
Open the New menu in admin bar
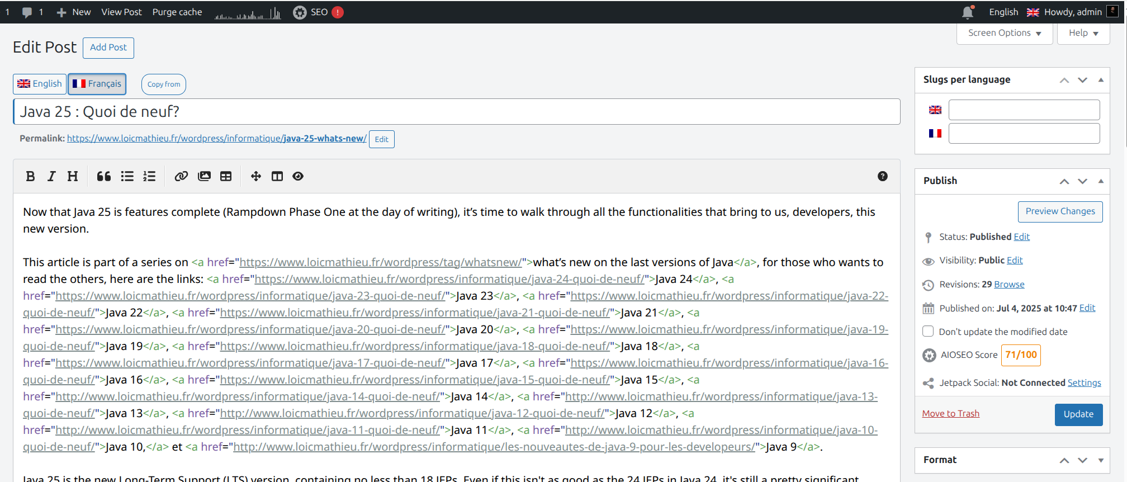tap(74, 12)
